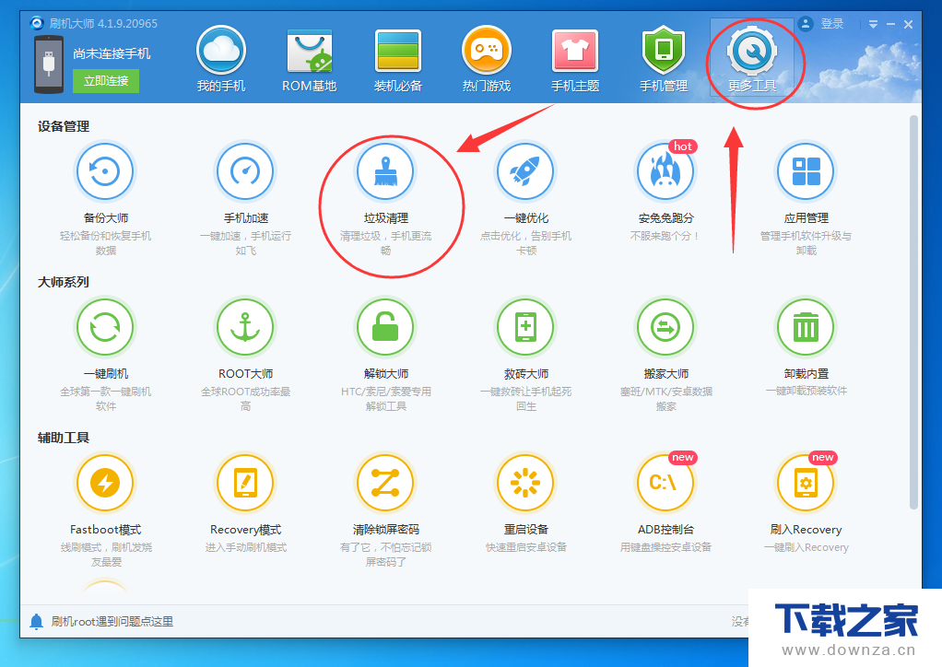
Task: Open ADB控制台 C:\ icon
Action: tap(665, 483)
